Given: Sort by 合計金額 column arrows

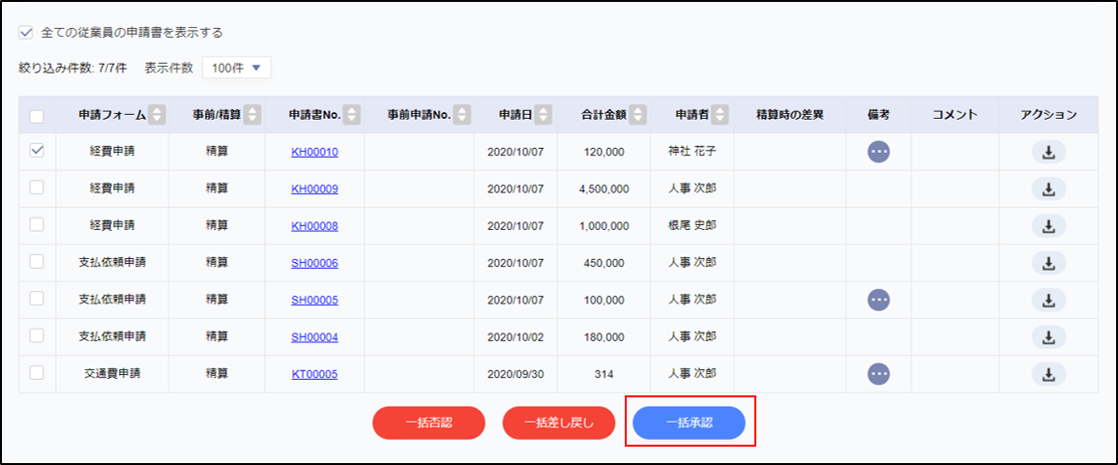Looking at the screenshot, I should click(x=638, y=115).
